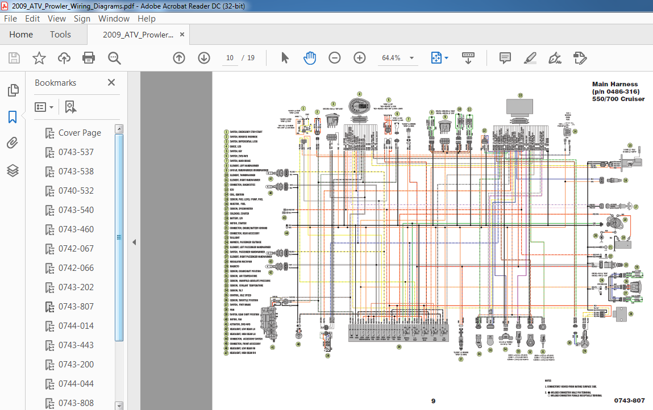Open the layers panel
This screenshot has width=653, height=410.
[13, 170]
